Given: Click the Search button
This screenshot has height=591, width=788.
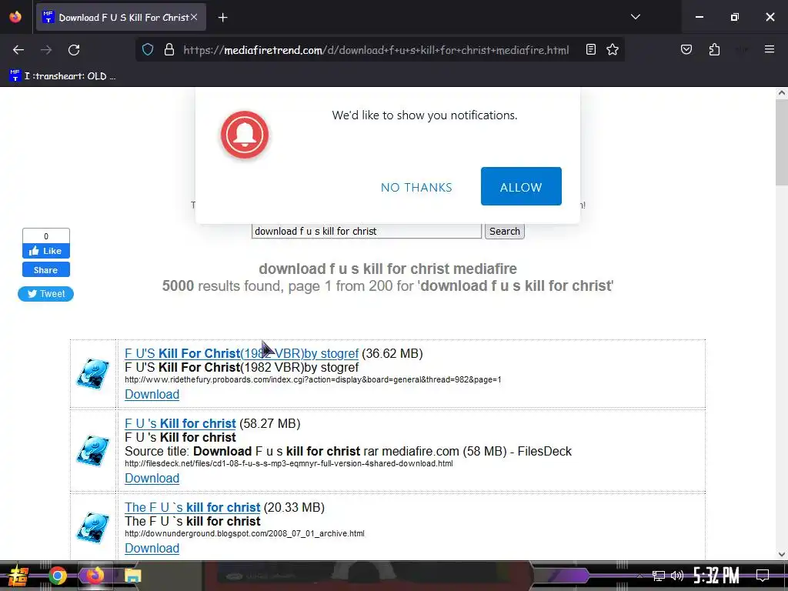Looking at the screenshot, I should point(505,231).
